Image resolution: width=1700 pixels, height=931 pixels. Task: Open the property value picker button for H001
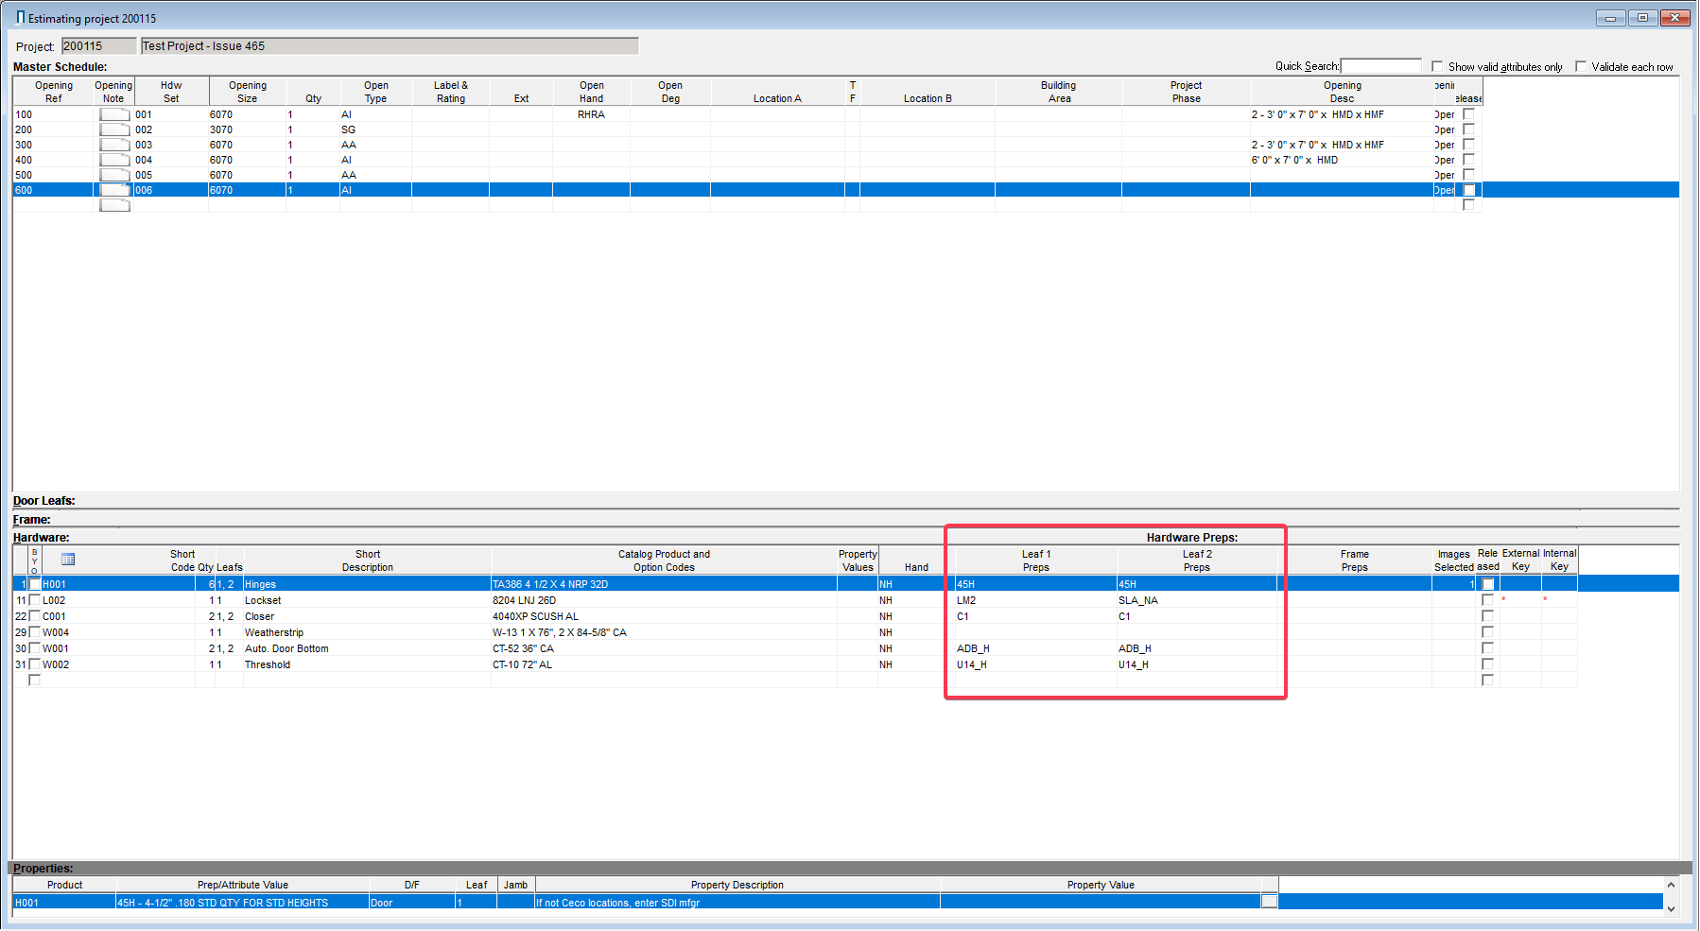1269,902
